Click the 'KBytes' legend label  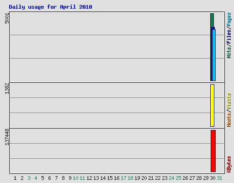[229, 164]
